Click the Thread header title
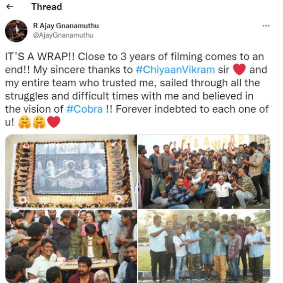The image size is (283, 283). [47, 7]
